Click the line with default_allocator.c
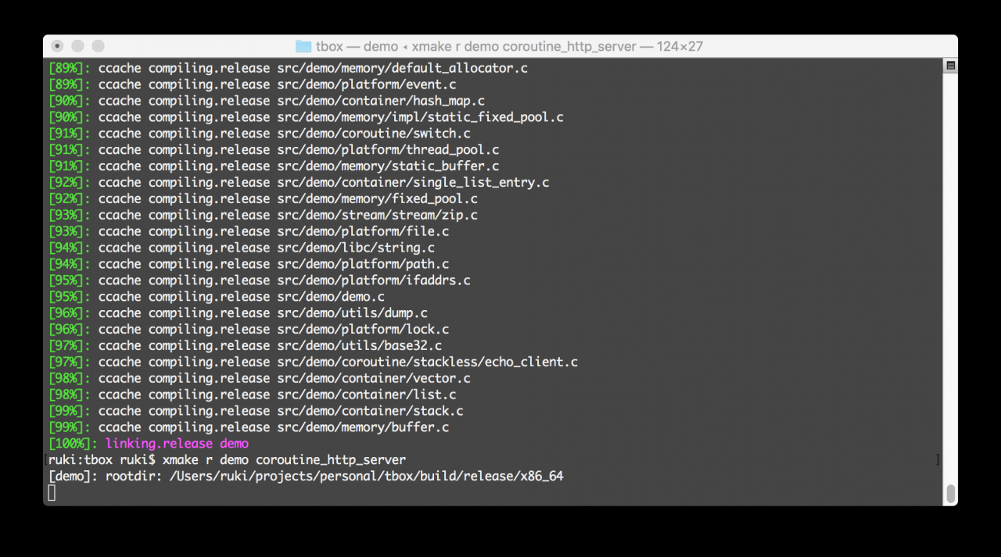Viewport: 1001px width, 557px height. click(288, 68)
